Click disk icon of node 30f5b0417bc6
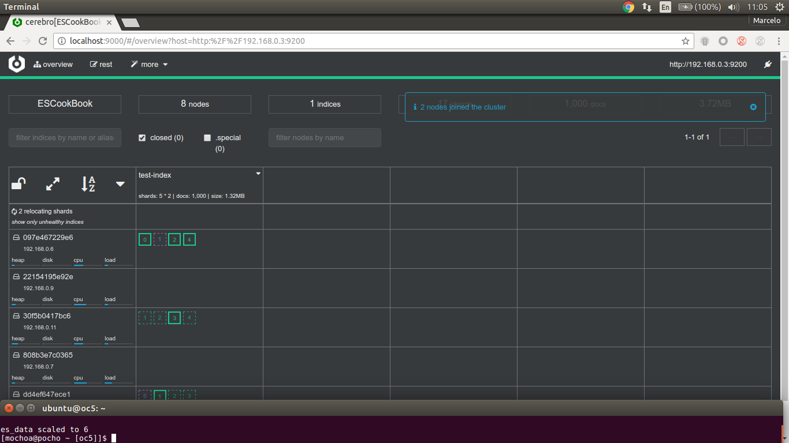This screenshot has width=789, height=443. 16,316
